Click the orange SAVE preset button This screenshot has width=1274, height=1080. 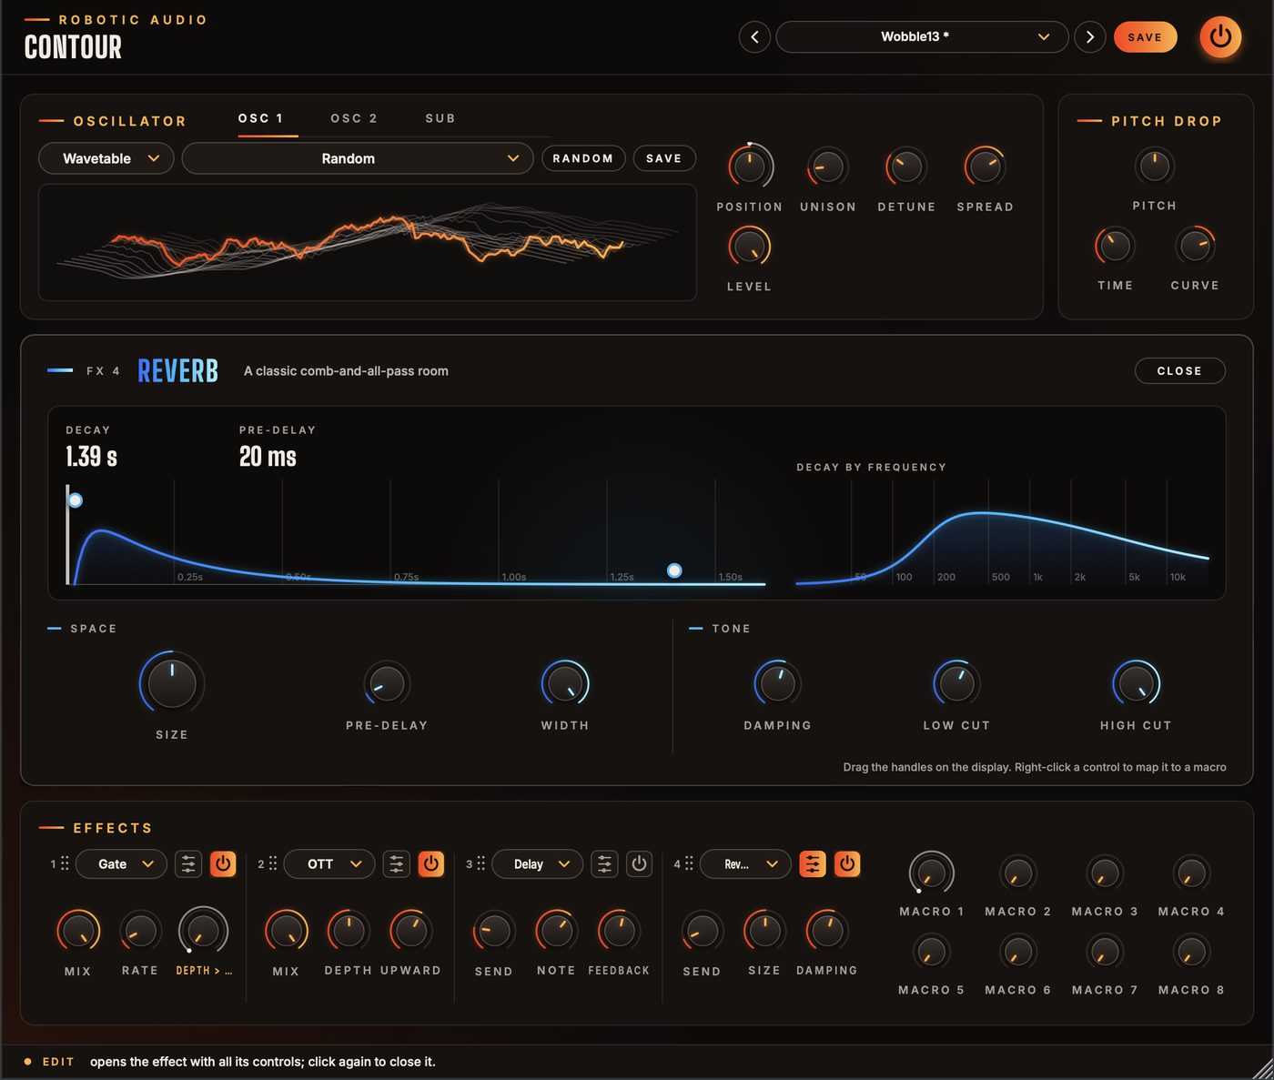pyautogui.click(x=1145, y=37)
